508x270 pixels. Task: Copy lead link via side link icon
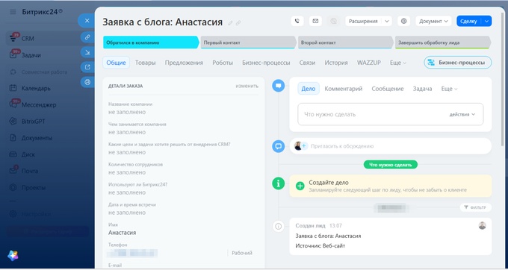[x=87, y=37]
